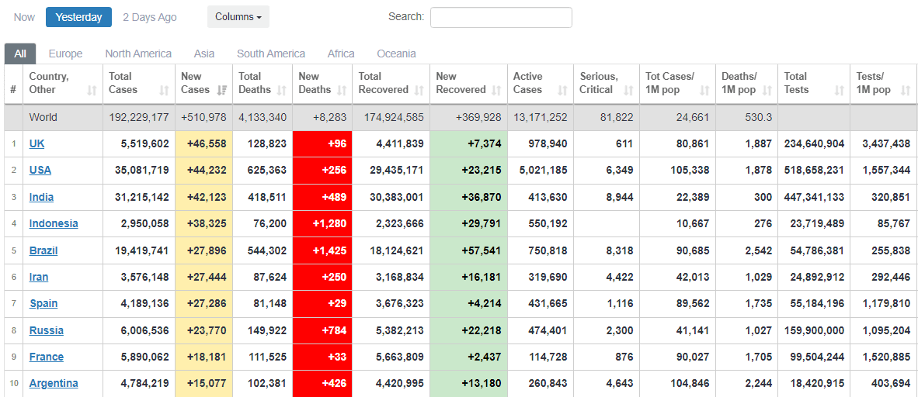Open the South America tab

point(271,54)
